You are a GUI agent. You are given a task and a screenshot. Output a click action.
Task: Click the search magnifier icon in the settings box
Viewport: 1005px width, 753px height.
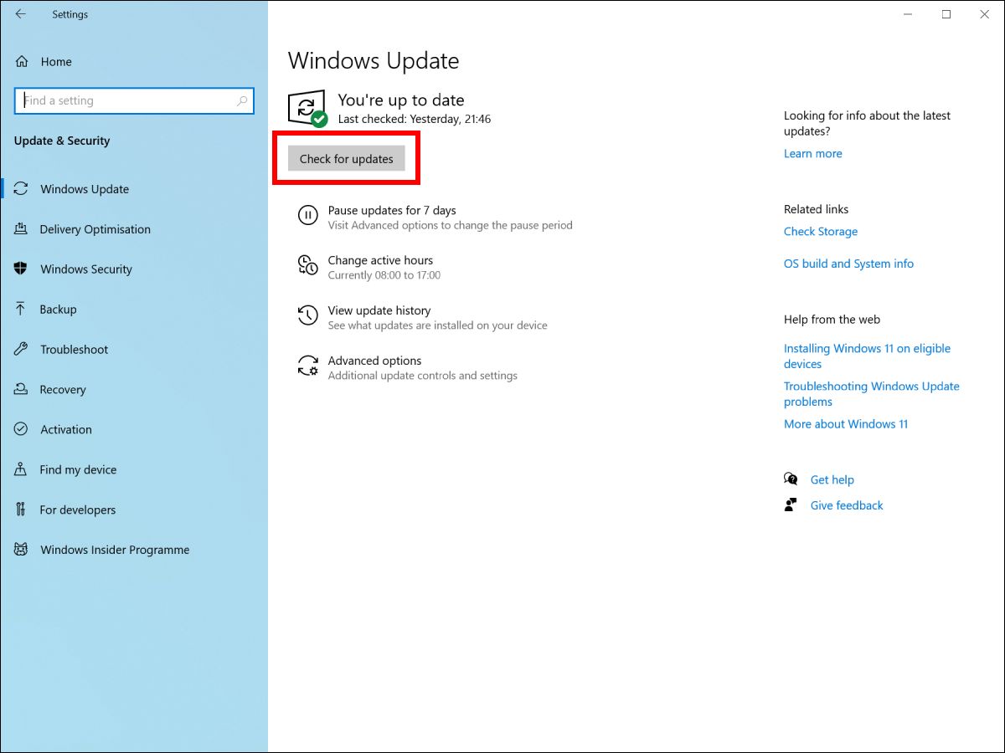point(242,100)
